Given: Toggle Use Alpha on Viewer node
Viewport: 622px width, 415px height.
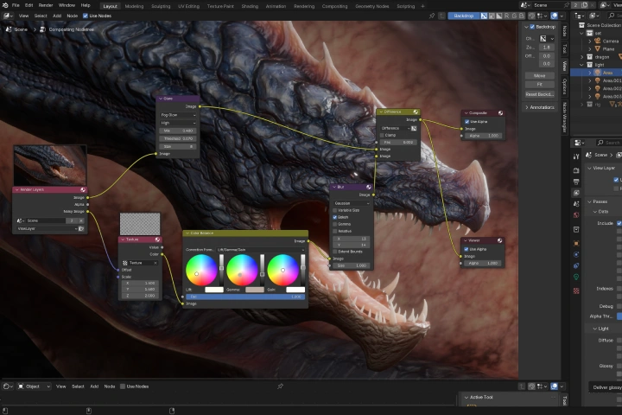Looking at the screenshot, I should (466, 249).
